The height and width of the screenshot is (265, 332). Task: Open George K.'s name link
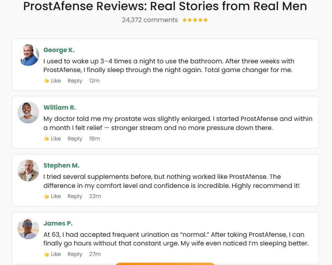click(59, 50)
